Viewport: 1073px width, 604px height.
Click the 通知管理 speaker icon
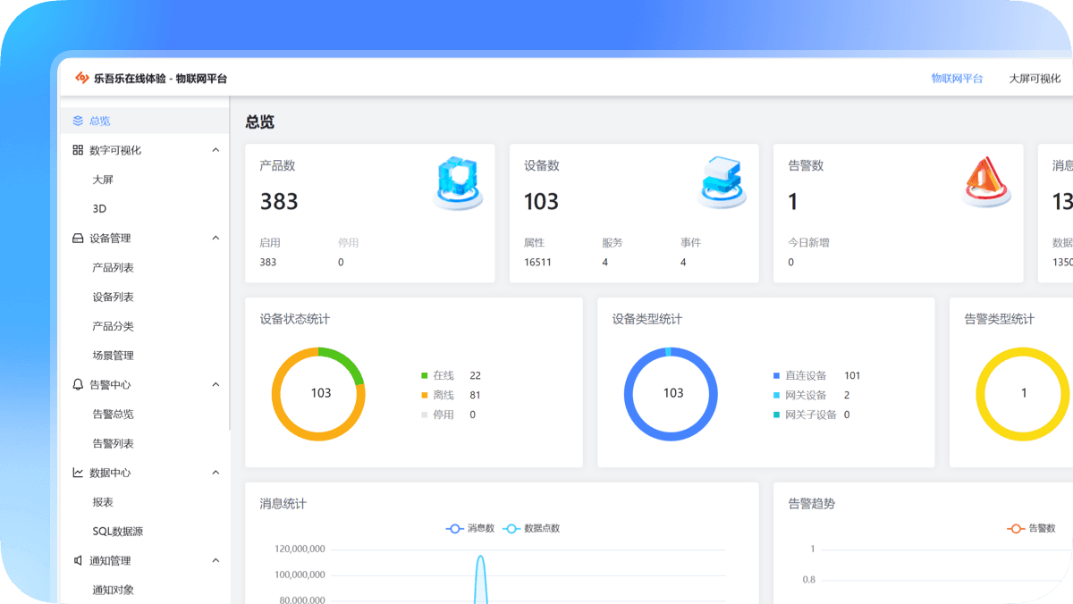coord(78,561)
